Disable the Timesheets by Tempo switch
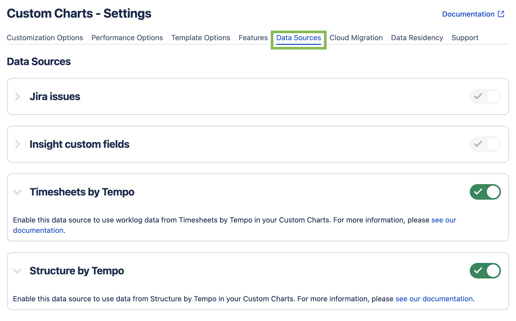The image size is (516, 321). 485,192
